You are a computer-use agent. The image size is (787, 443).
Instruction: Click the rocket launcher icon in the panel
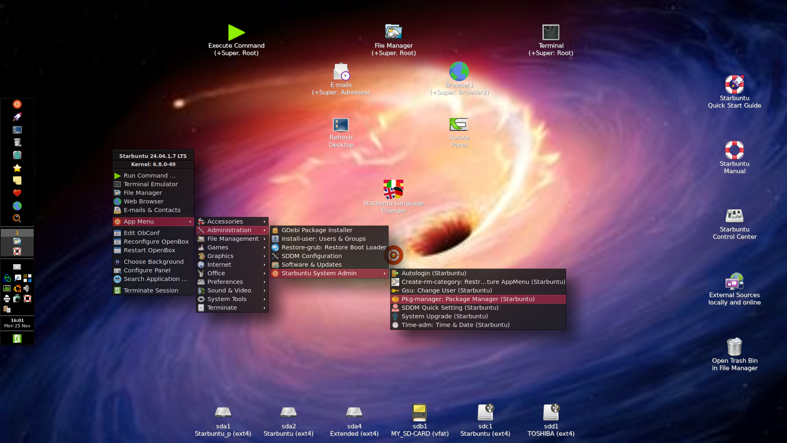point(17,117)
